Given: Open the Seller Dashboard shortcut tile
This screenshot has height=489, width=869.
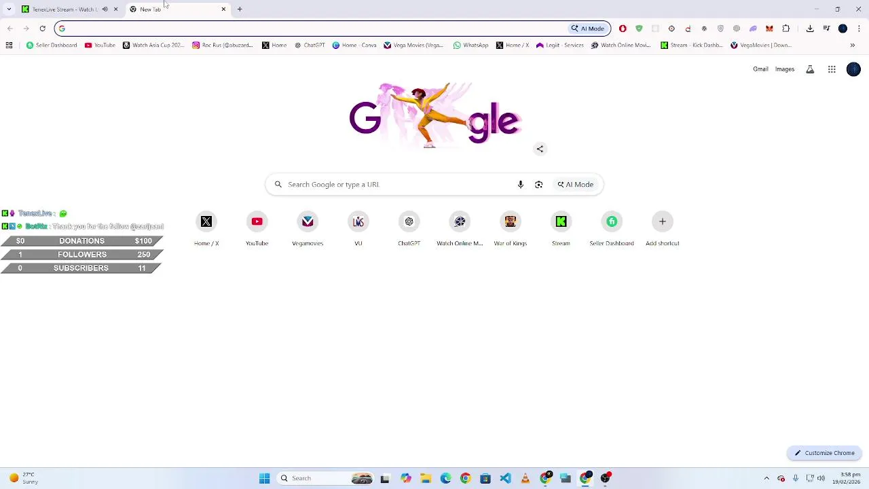Looking at the screenshot, I should [612, 229].
